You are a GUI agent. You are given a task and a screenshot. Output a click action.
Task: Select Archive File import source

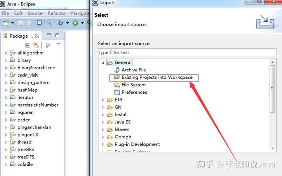click(133, 70)
